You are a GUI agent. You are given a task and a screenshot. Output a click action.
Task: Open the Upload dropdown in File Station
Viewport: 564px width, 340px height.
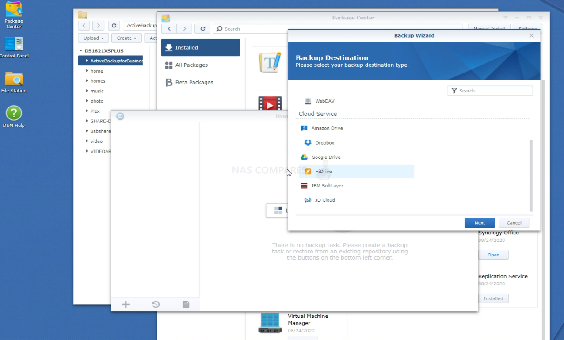point(93,38)
